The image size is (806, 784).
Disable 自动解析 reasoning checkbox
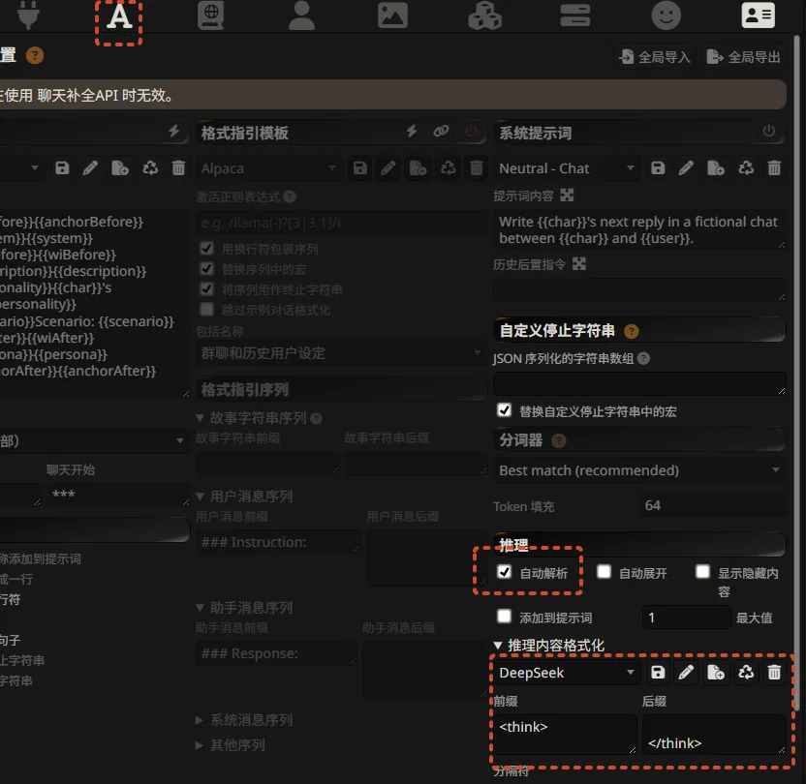(x=505, y=572)
